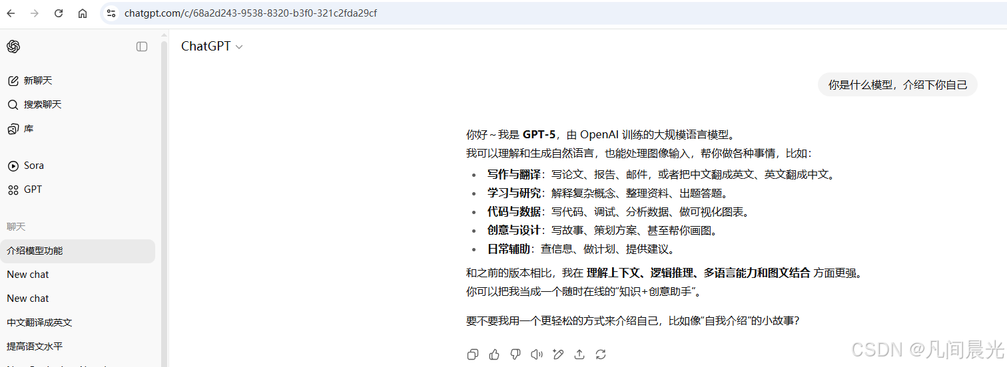Copy the response with the copy icon

[x=473, y=354]
